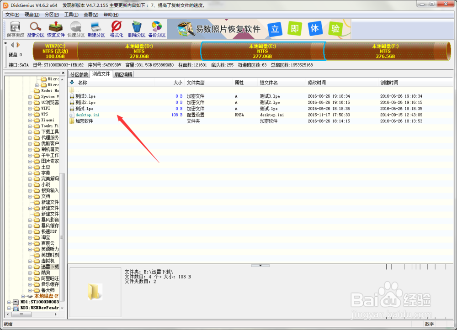Select the 虚拟机 folder in tree
This screenshot has height=330, width=457.
(48, 261)
